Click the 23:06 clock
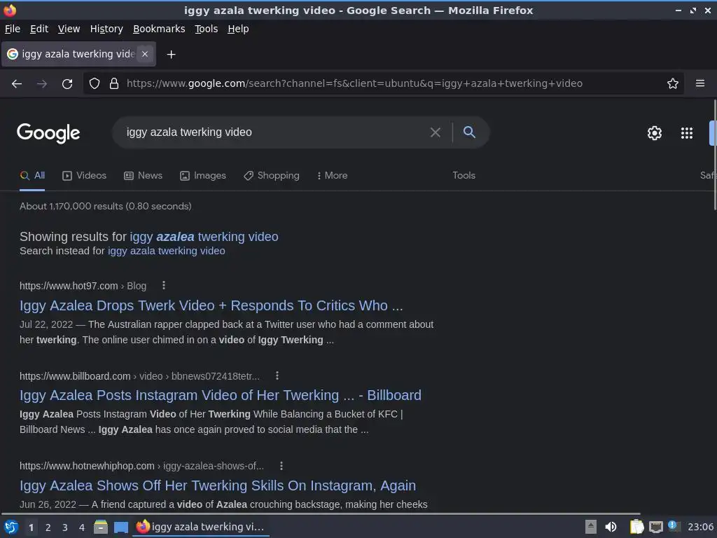This screenshot has height=538, width=717. [700, 527]
